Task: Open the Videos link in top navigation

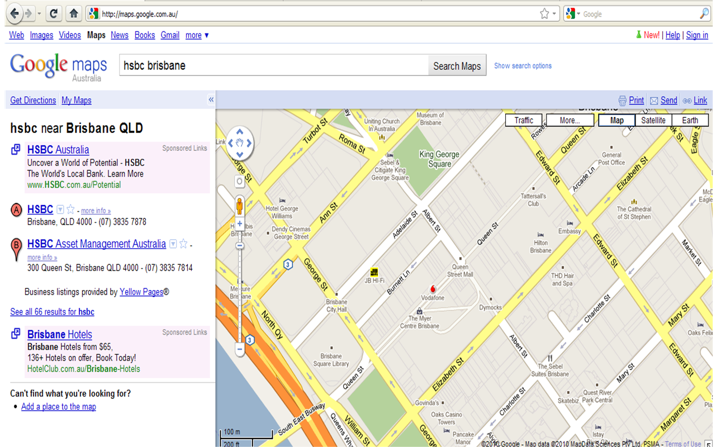Action: tap(70, 35)
